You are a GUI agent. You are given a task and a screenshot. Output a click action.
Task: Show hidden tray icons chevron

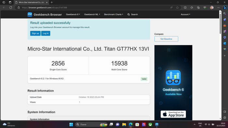click(x=194, y=124)
